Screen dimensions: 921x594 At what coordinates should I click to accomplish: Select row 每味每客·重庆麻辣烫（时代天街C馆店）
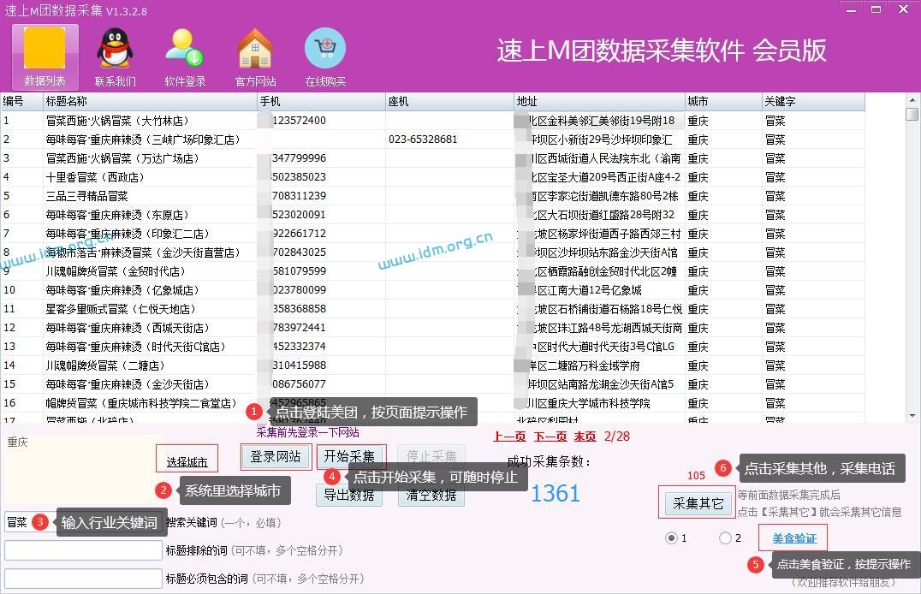click(x=433, y=346)
